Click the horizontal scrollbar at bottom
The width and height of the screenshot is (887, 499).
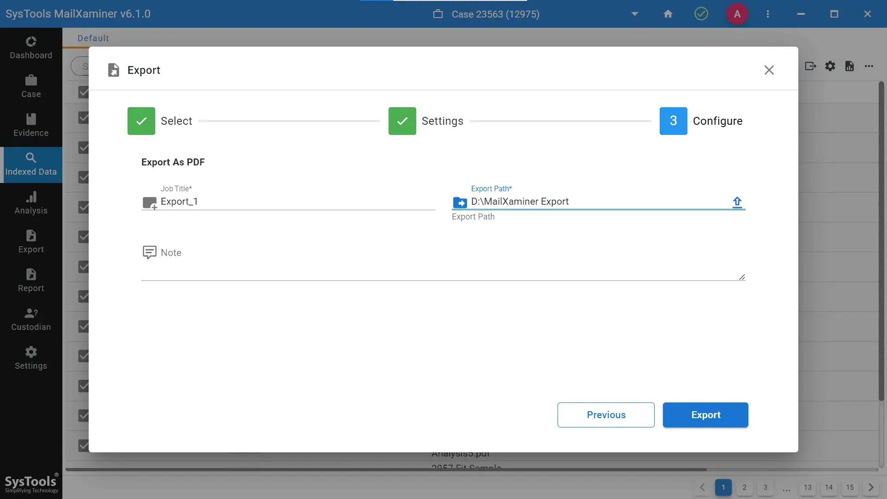tap(386, 469)
